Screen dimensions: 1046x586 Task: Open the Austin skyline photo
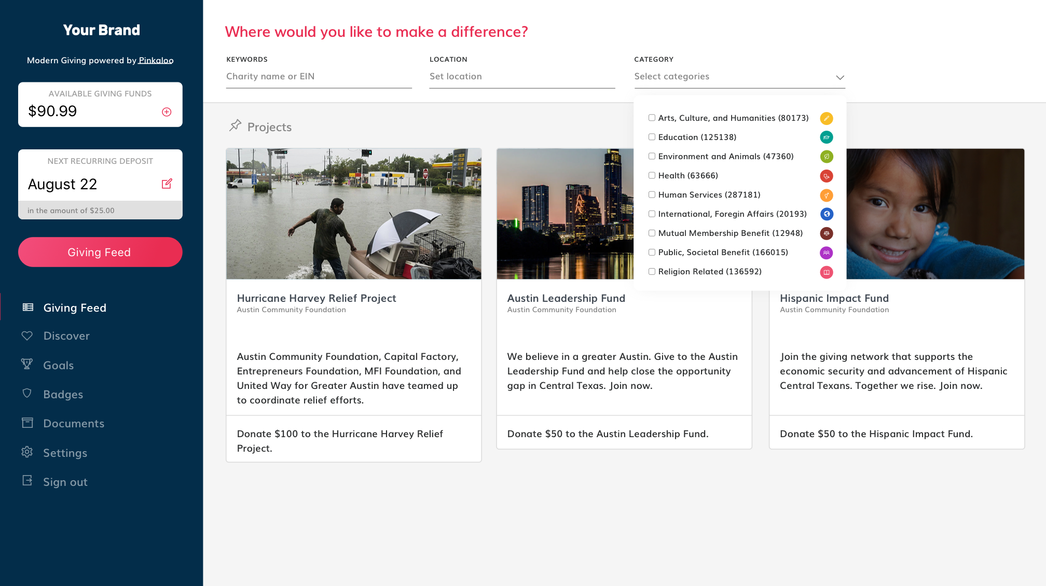pyautogui.click(x=565, y=214)
